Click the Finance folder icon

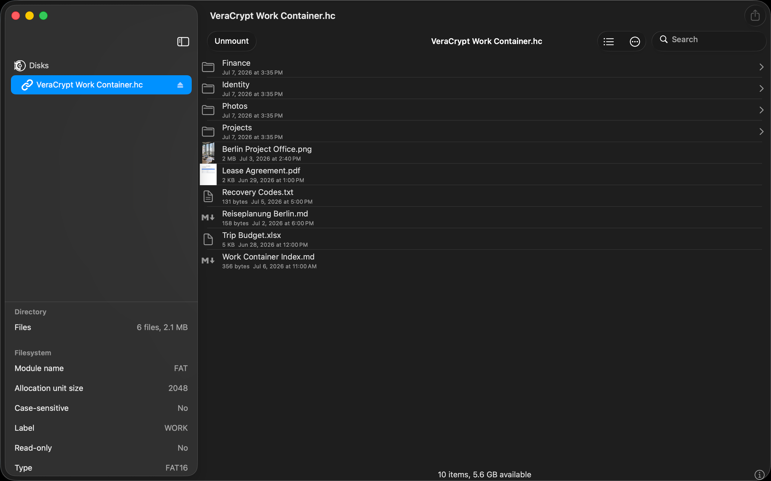click(x=208, y=67)
